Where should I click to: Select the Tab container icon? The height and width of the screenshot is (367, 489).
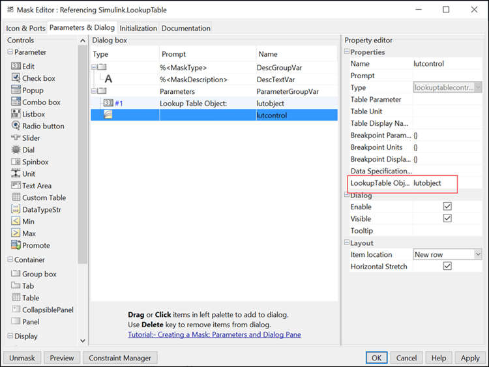coord(16,286)
